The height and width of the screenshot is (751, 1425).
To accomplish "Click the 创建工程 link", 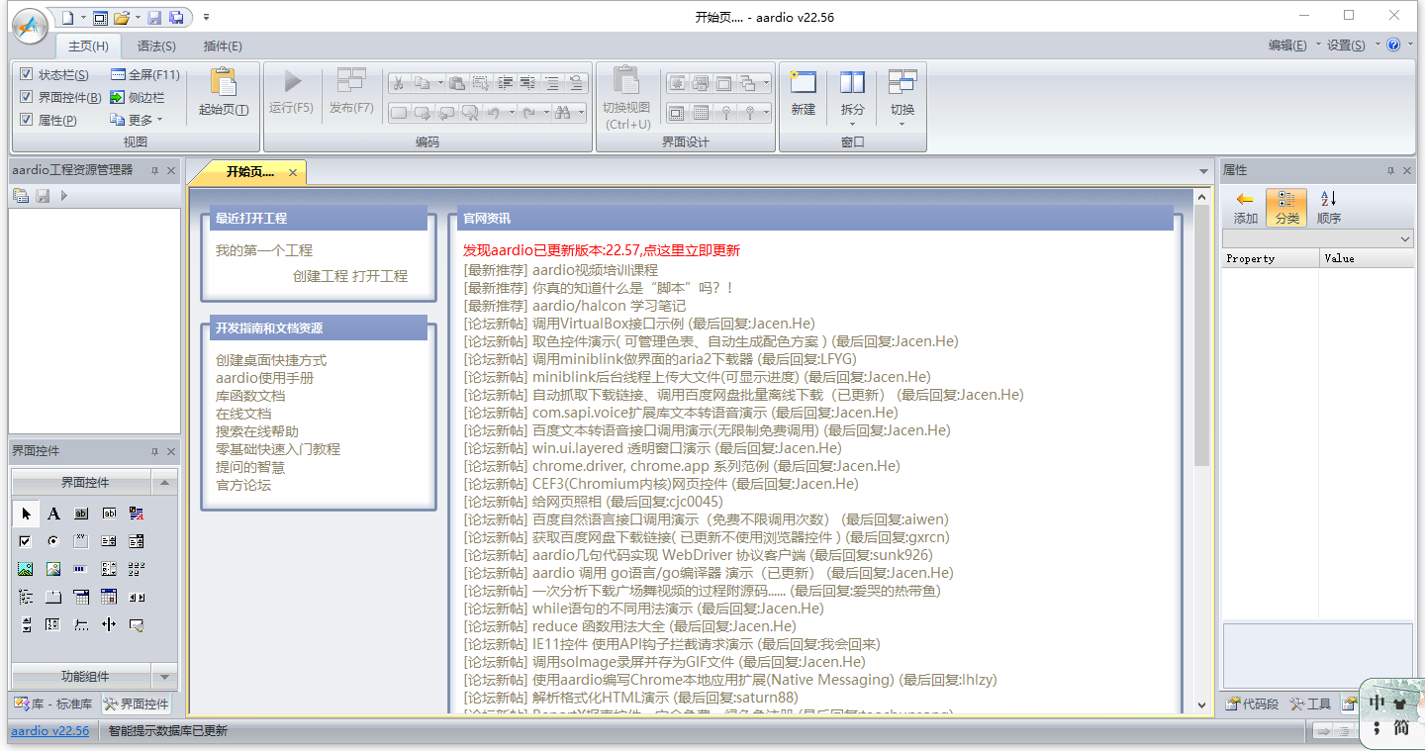I will pyautogui.click(x=321, y=276).
